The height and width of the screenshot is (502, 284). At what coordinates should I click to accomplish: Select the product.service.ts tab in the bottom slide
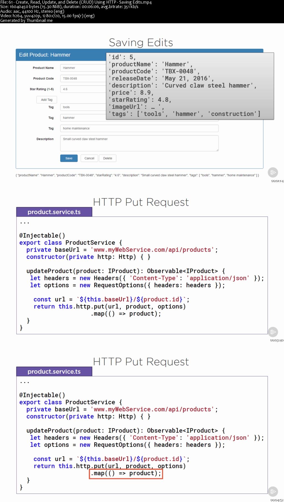pyautogui.click(x=54, y=372)
